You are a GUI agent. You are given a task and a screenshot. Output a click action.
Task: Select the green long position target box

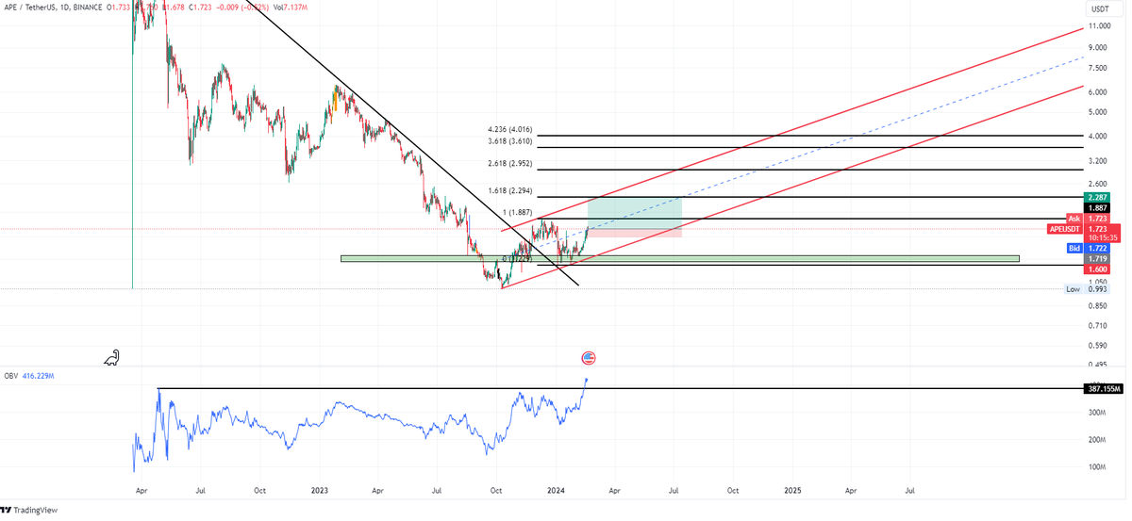coord(634,213)
